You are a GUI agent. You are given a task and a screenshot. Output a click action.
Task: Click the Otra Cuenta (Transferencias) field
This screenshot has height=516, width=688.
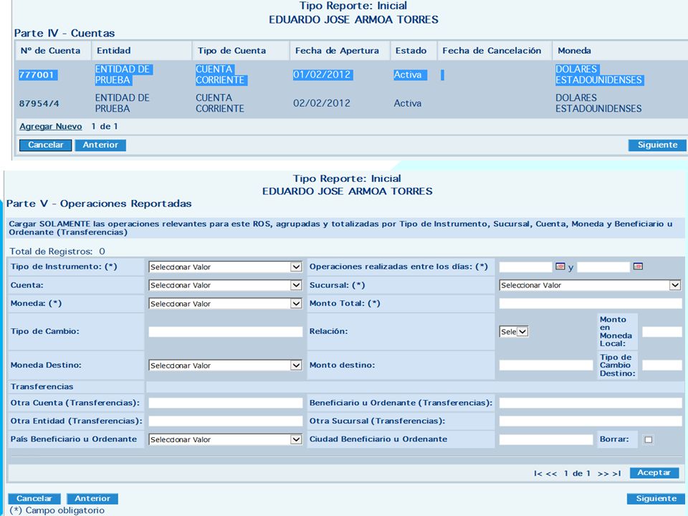point(226,403)
